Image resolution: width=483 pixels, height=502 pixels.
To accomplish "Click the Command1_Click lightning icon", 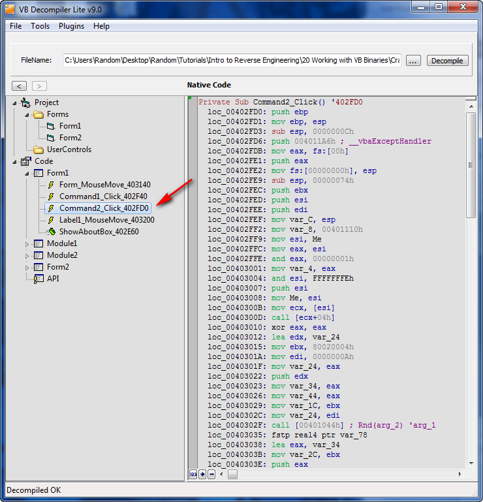I will pyautogui.click(x=51, y=196).
